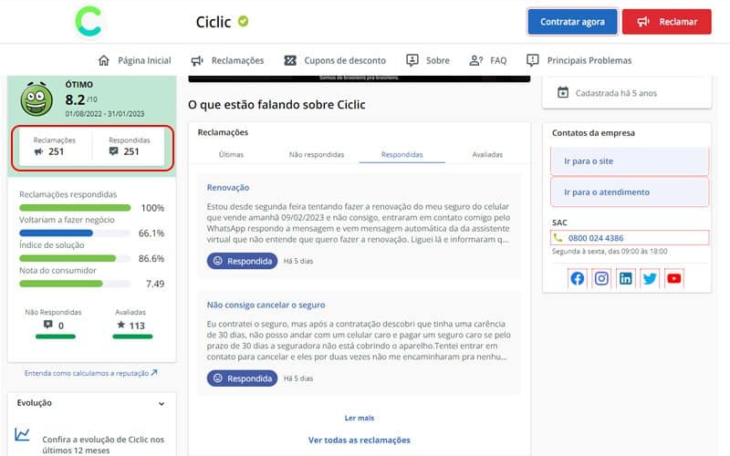Click the Contratar agora button
The image size is (730, 456).
coord(572,21)
